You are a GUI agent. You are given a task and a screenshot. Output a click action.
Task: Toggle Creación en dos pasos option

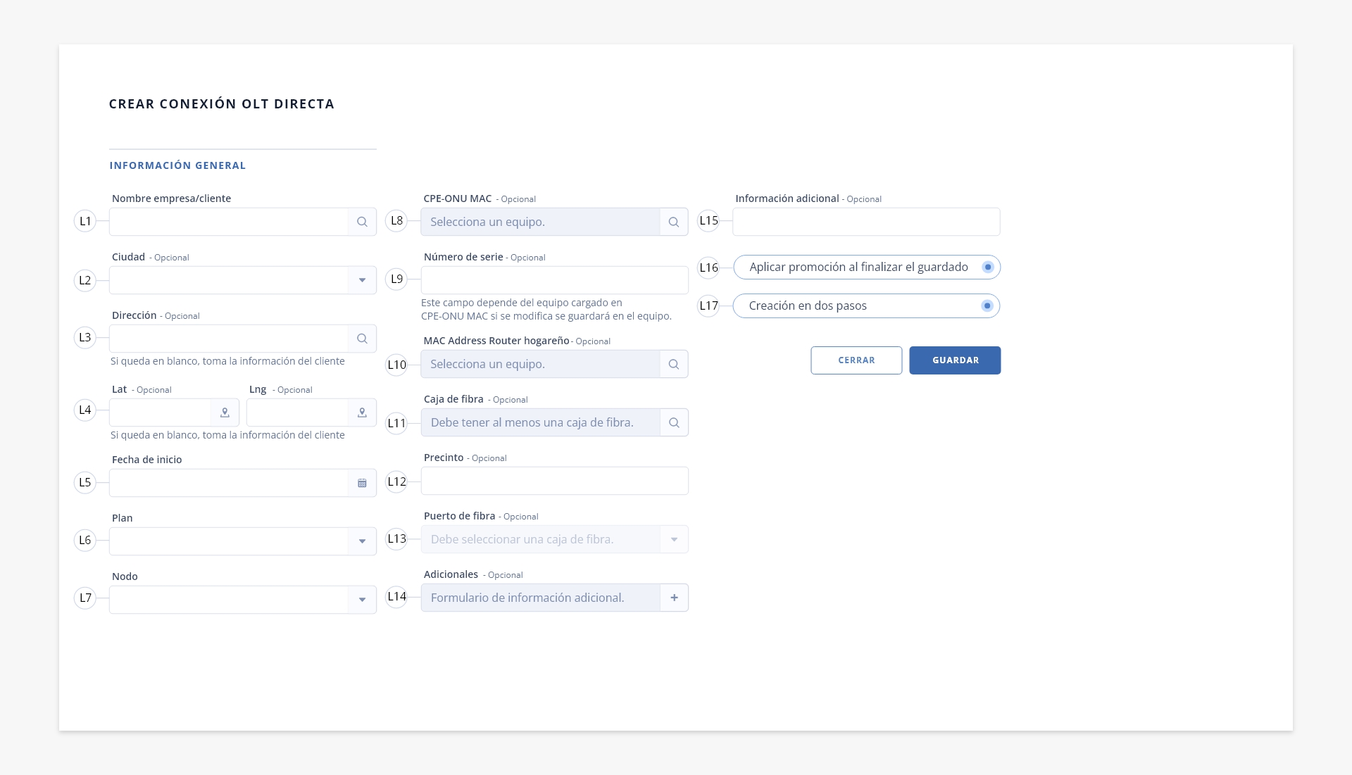pyautogui.click(x=987, y=306)
